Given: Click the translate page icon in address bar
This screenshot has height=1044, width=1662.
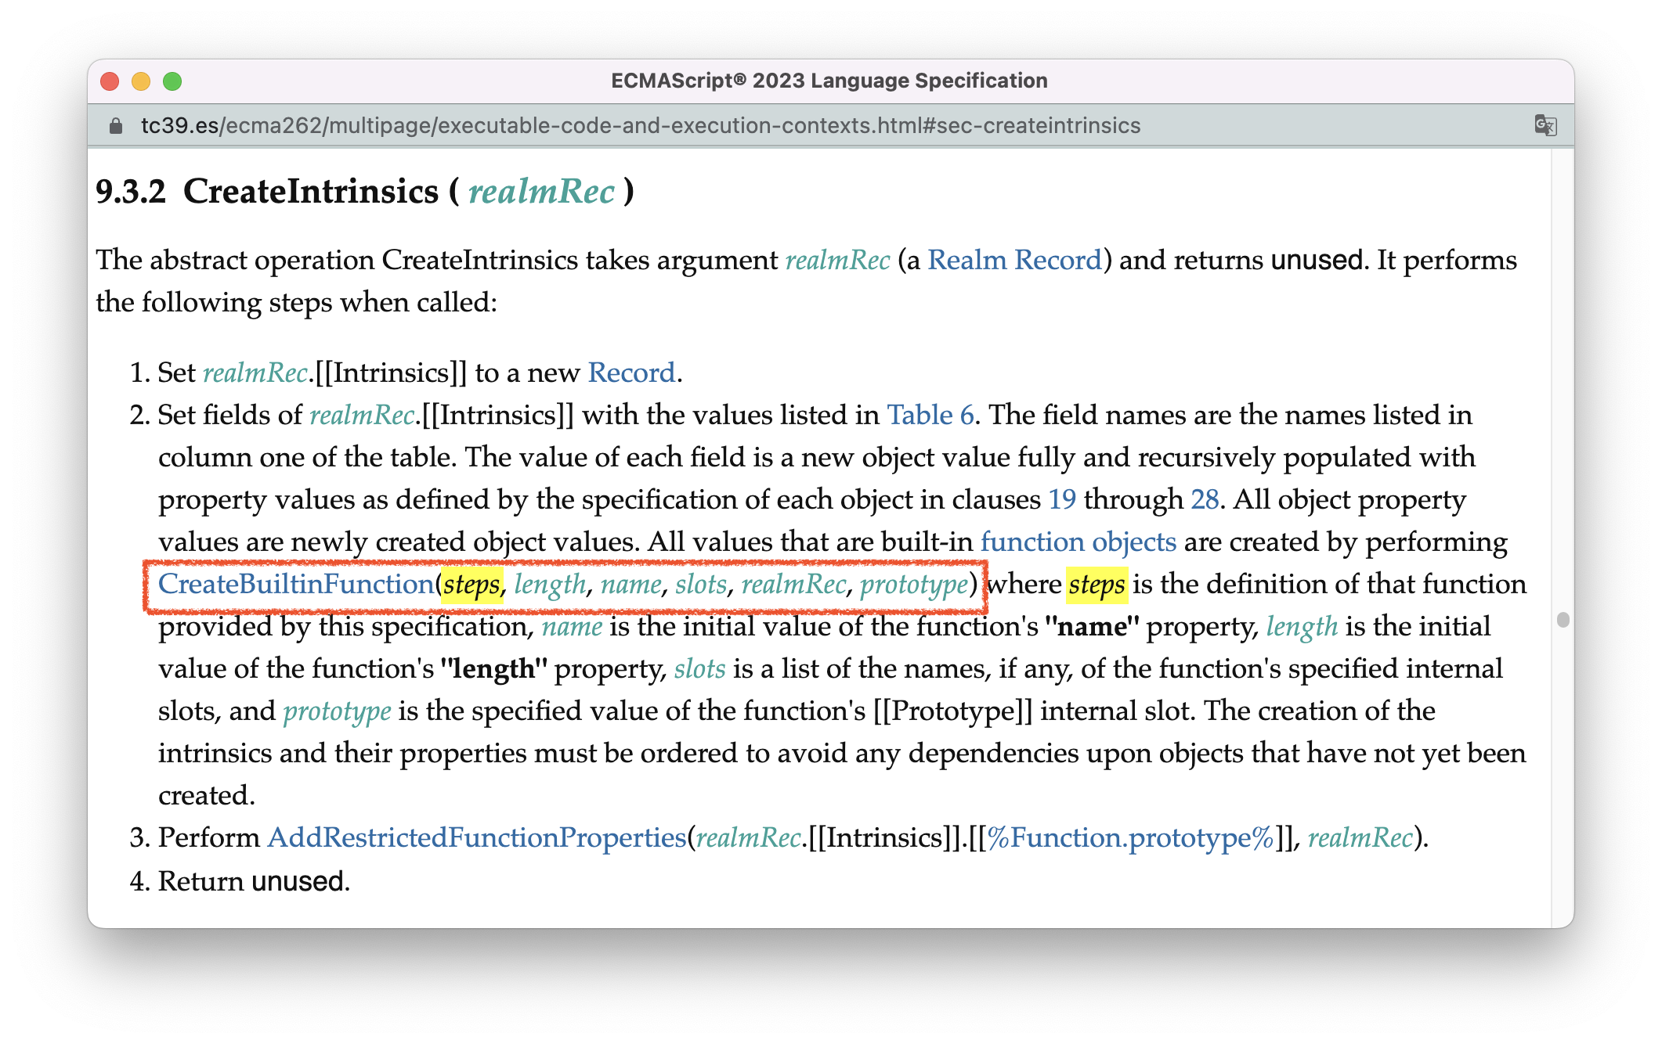Looking at the screenshot, I should point(1545,125).
